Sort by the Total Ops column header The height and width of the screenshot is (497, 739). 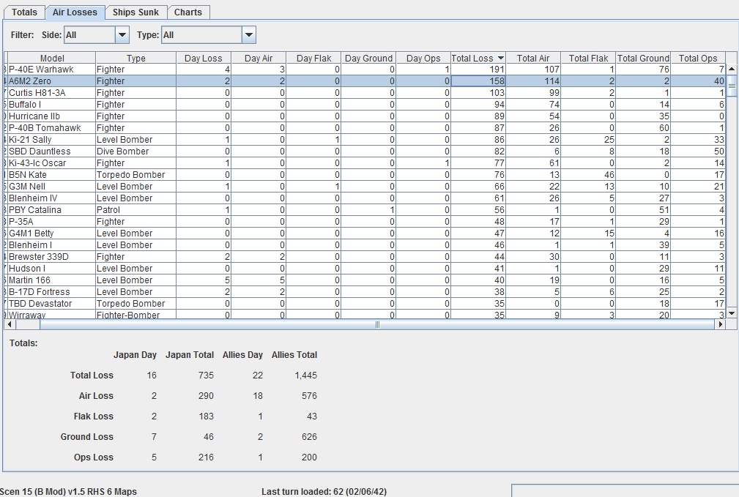point(698,58)
